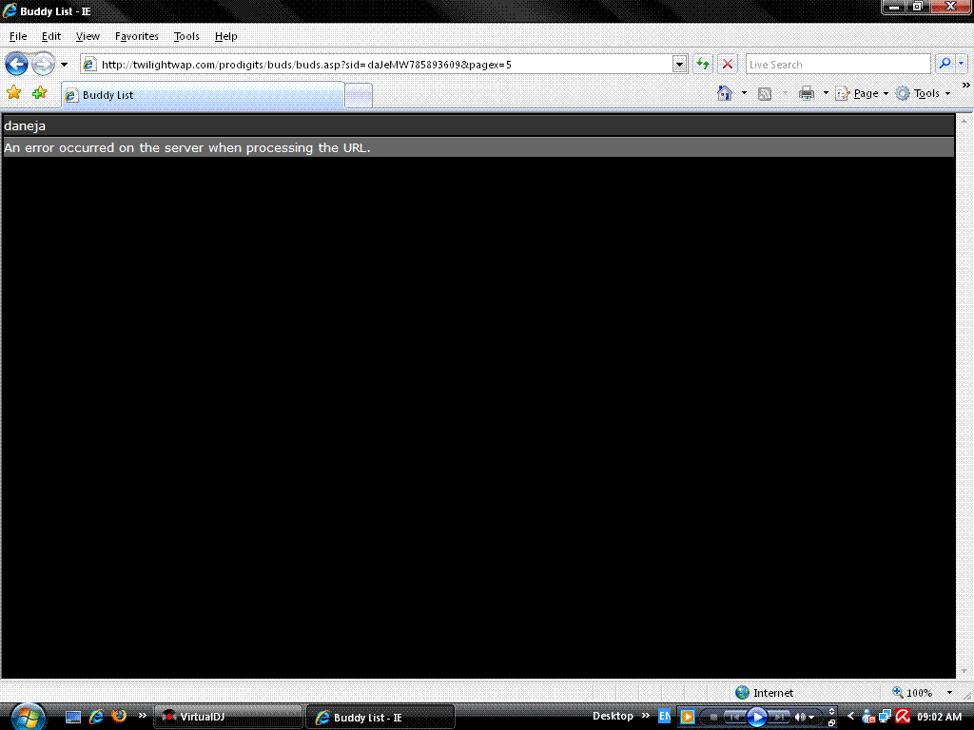Open the Edit menu

point(51,36)
